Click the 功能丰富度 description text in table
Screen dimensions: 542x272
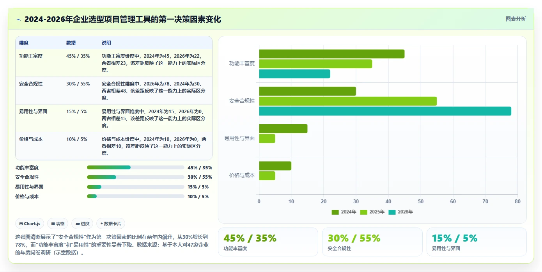pos(154,63)
